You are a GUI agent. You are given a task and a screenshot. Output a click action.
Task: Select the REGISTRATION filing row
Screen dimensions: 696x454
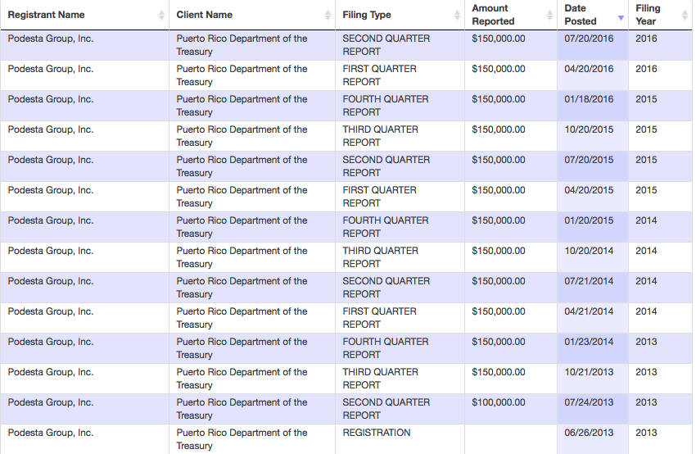[346, 439]
